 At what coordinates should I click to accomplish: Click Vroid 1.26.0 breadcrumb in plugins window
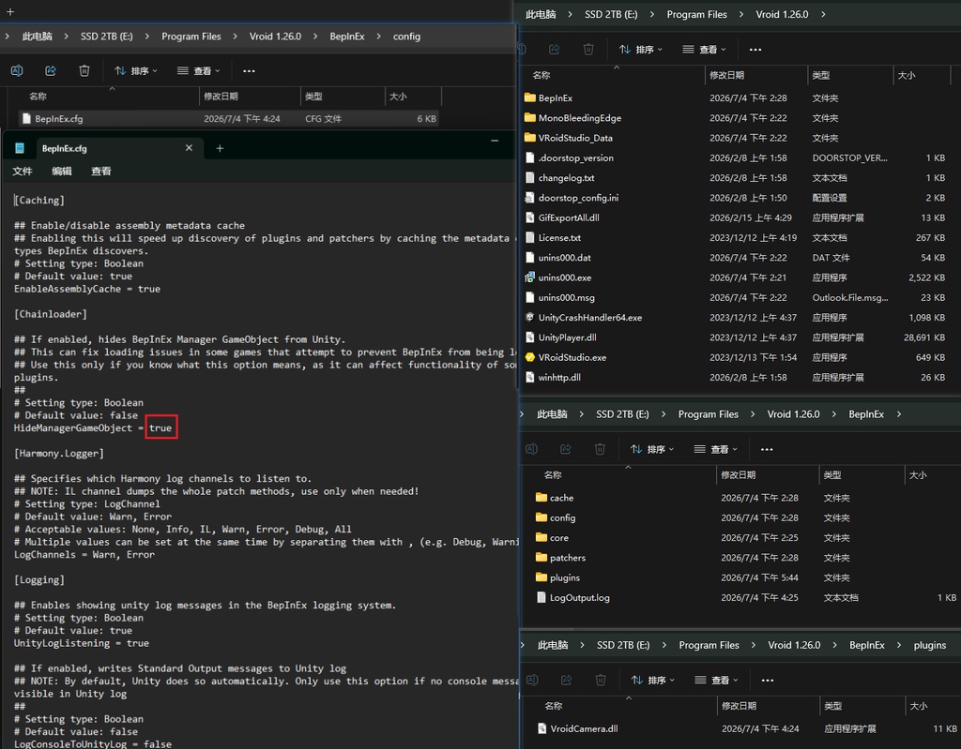[x=794, y=645]
